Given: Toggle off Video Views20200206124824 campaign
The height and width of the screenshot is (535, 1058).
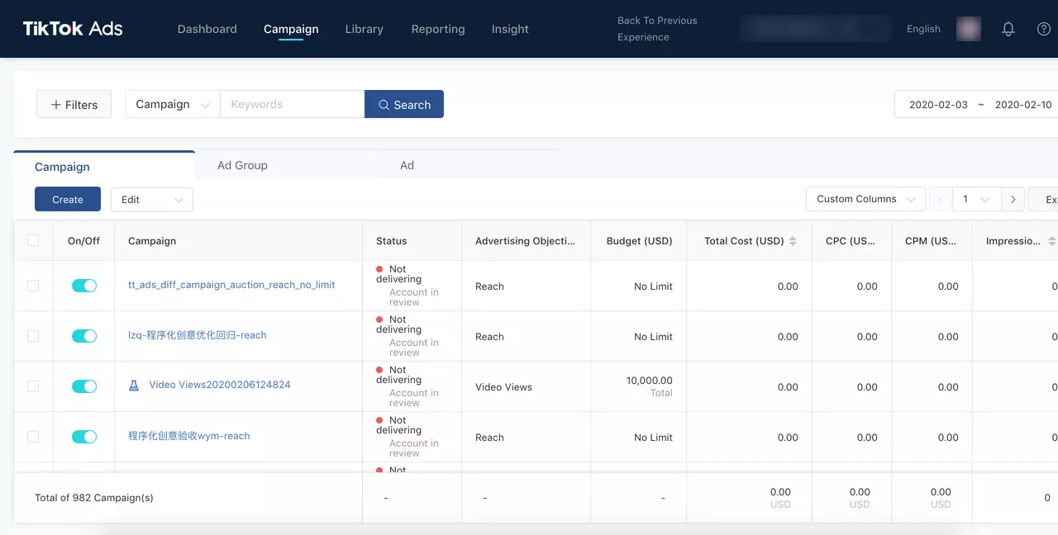Looking at the screenshot, I should [84, 386].
